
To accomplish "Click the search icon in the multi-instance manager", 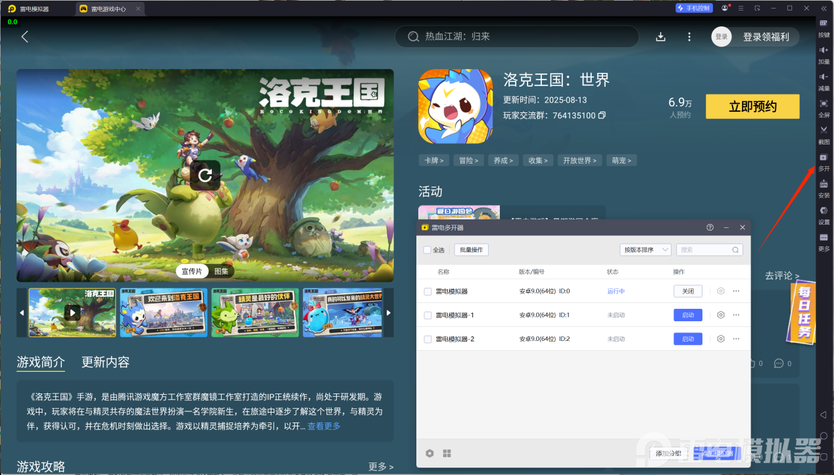I will [735, 250].
